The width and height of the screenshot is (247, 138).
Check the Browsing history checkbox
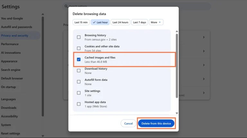tap(78, 37)
